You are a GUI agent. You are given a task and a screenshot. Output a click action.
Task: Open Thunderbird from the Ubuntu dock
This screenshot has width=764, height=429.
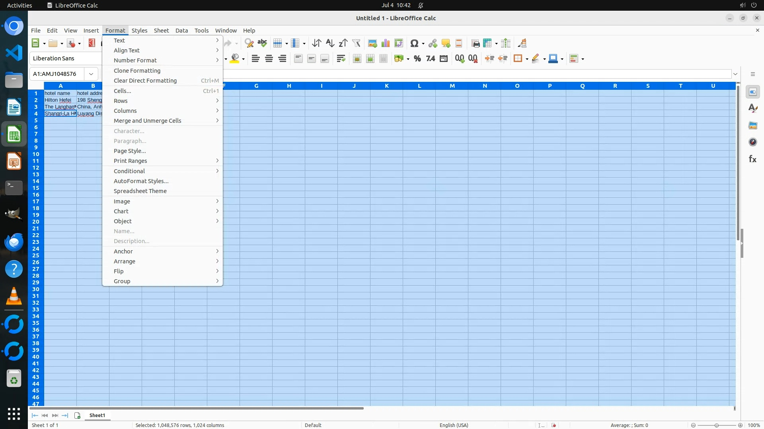pos(14,242)
